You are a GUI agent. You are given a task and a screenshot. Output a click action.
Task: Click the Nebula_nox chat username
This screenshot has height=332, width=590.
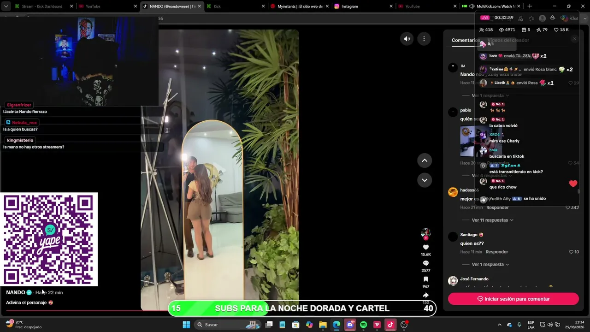(24, 123)
